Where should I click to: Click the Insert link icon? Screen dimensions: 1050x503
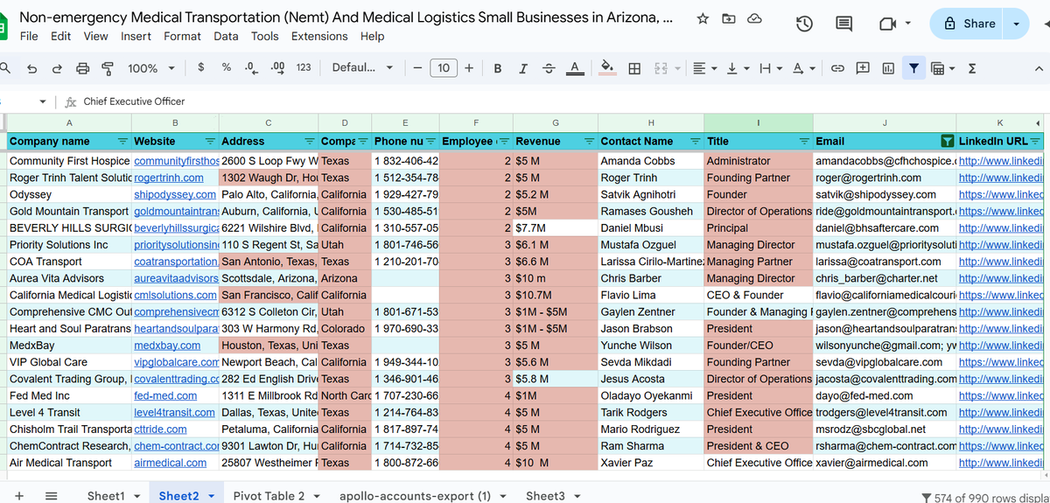tap(837, 68)
